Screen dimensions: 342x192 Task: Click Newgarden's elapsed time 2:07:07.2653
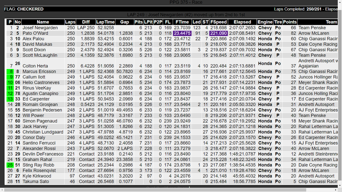coord(242,28)
